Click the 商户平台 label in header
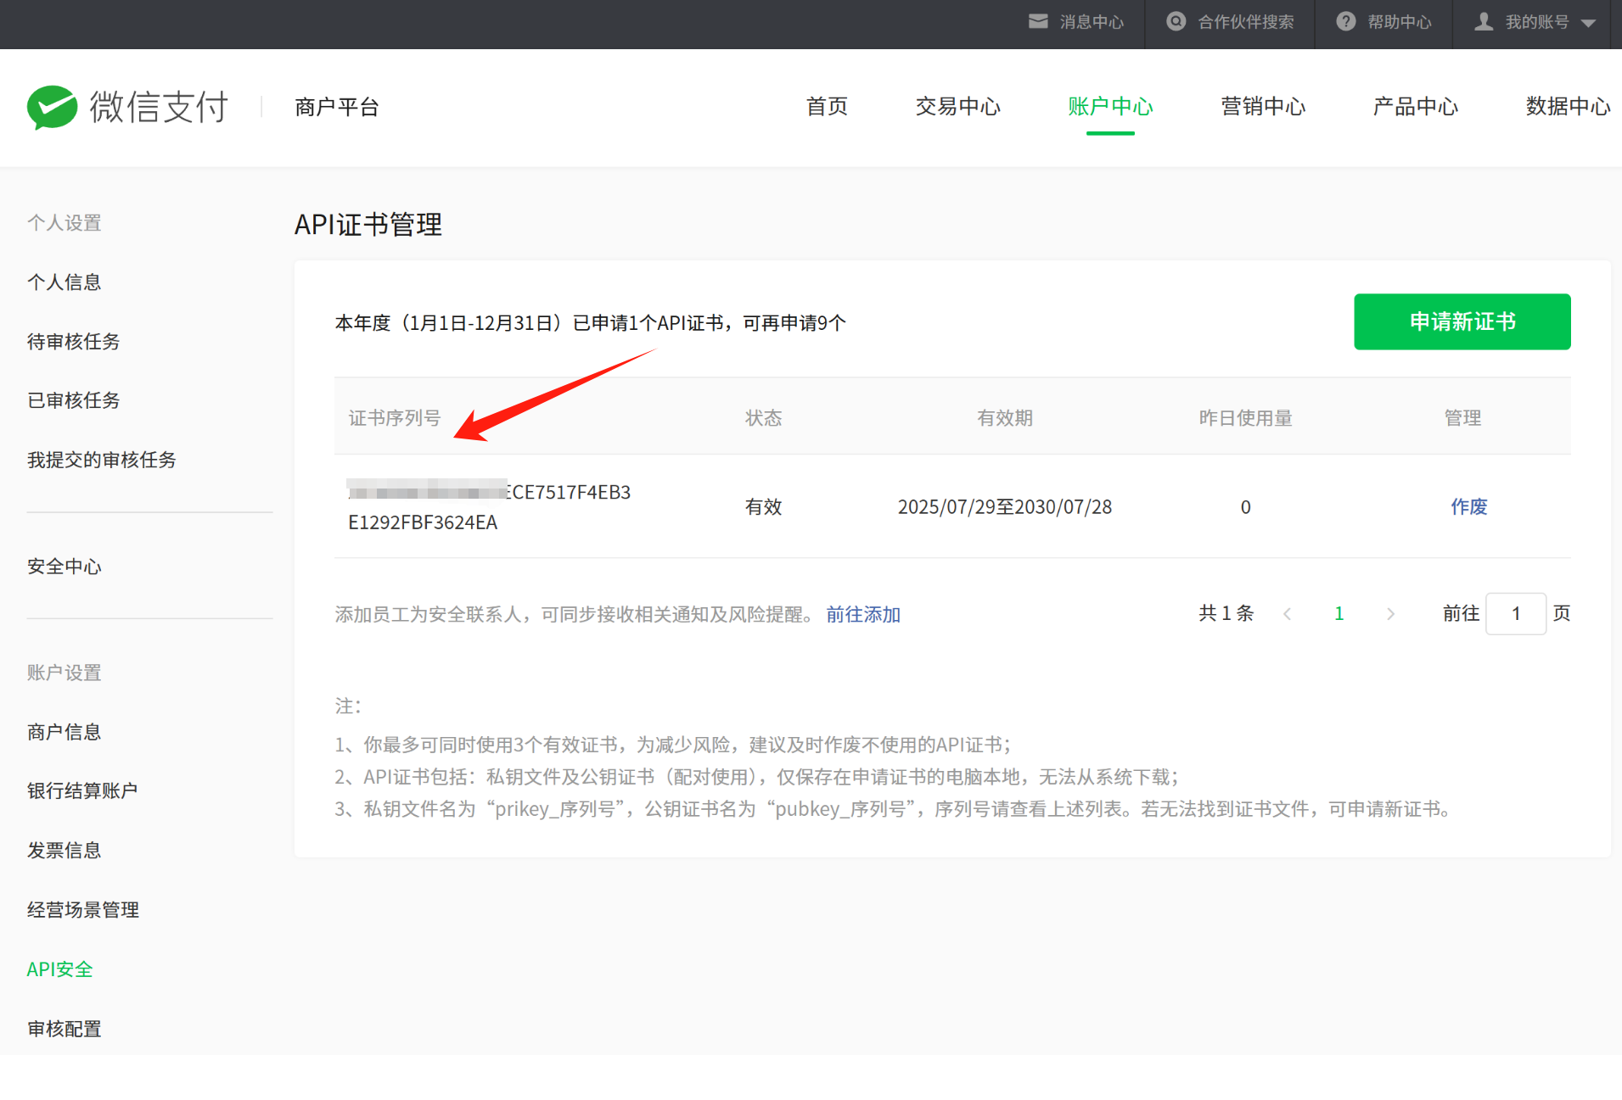The height and width of the screenshot is (1100, 1622). coord(337,107)
